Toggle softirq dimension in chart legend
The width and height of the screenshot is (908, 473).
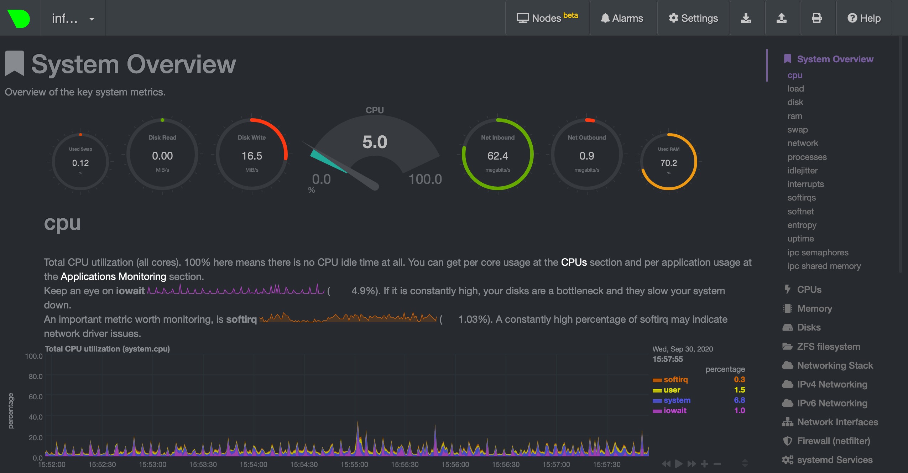pos(675,380)
